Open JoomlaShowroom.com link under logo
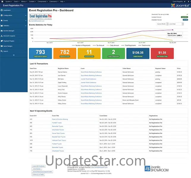This screenshot has height=178, width=191. (x=38, y=21)
